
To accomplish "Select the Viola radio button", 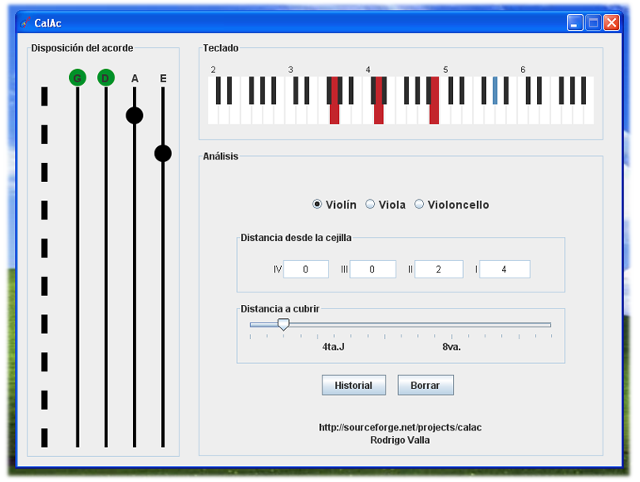I will (370, 204).
